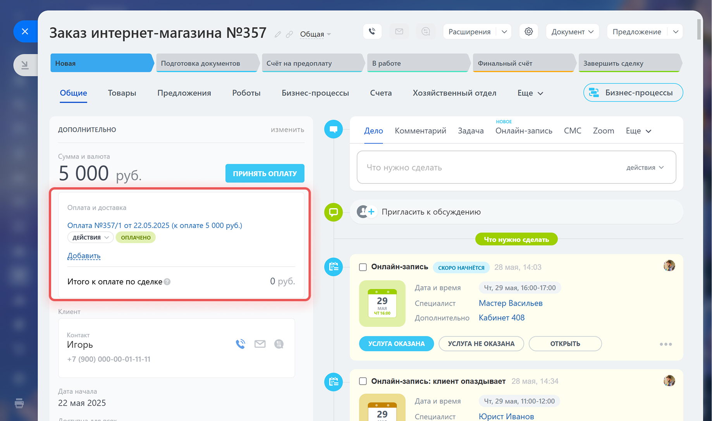Click the email envelope icon in the header

click(x=399, y=31)
